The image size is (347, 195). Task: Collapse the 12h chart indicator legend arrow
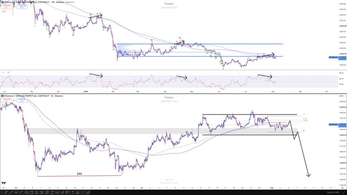[3, 11]
